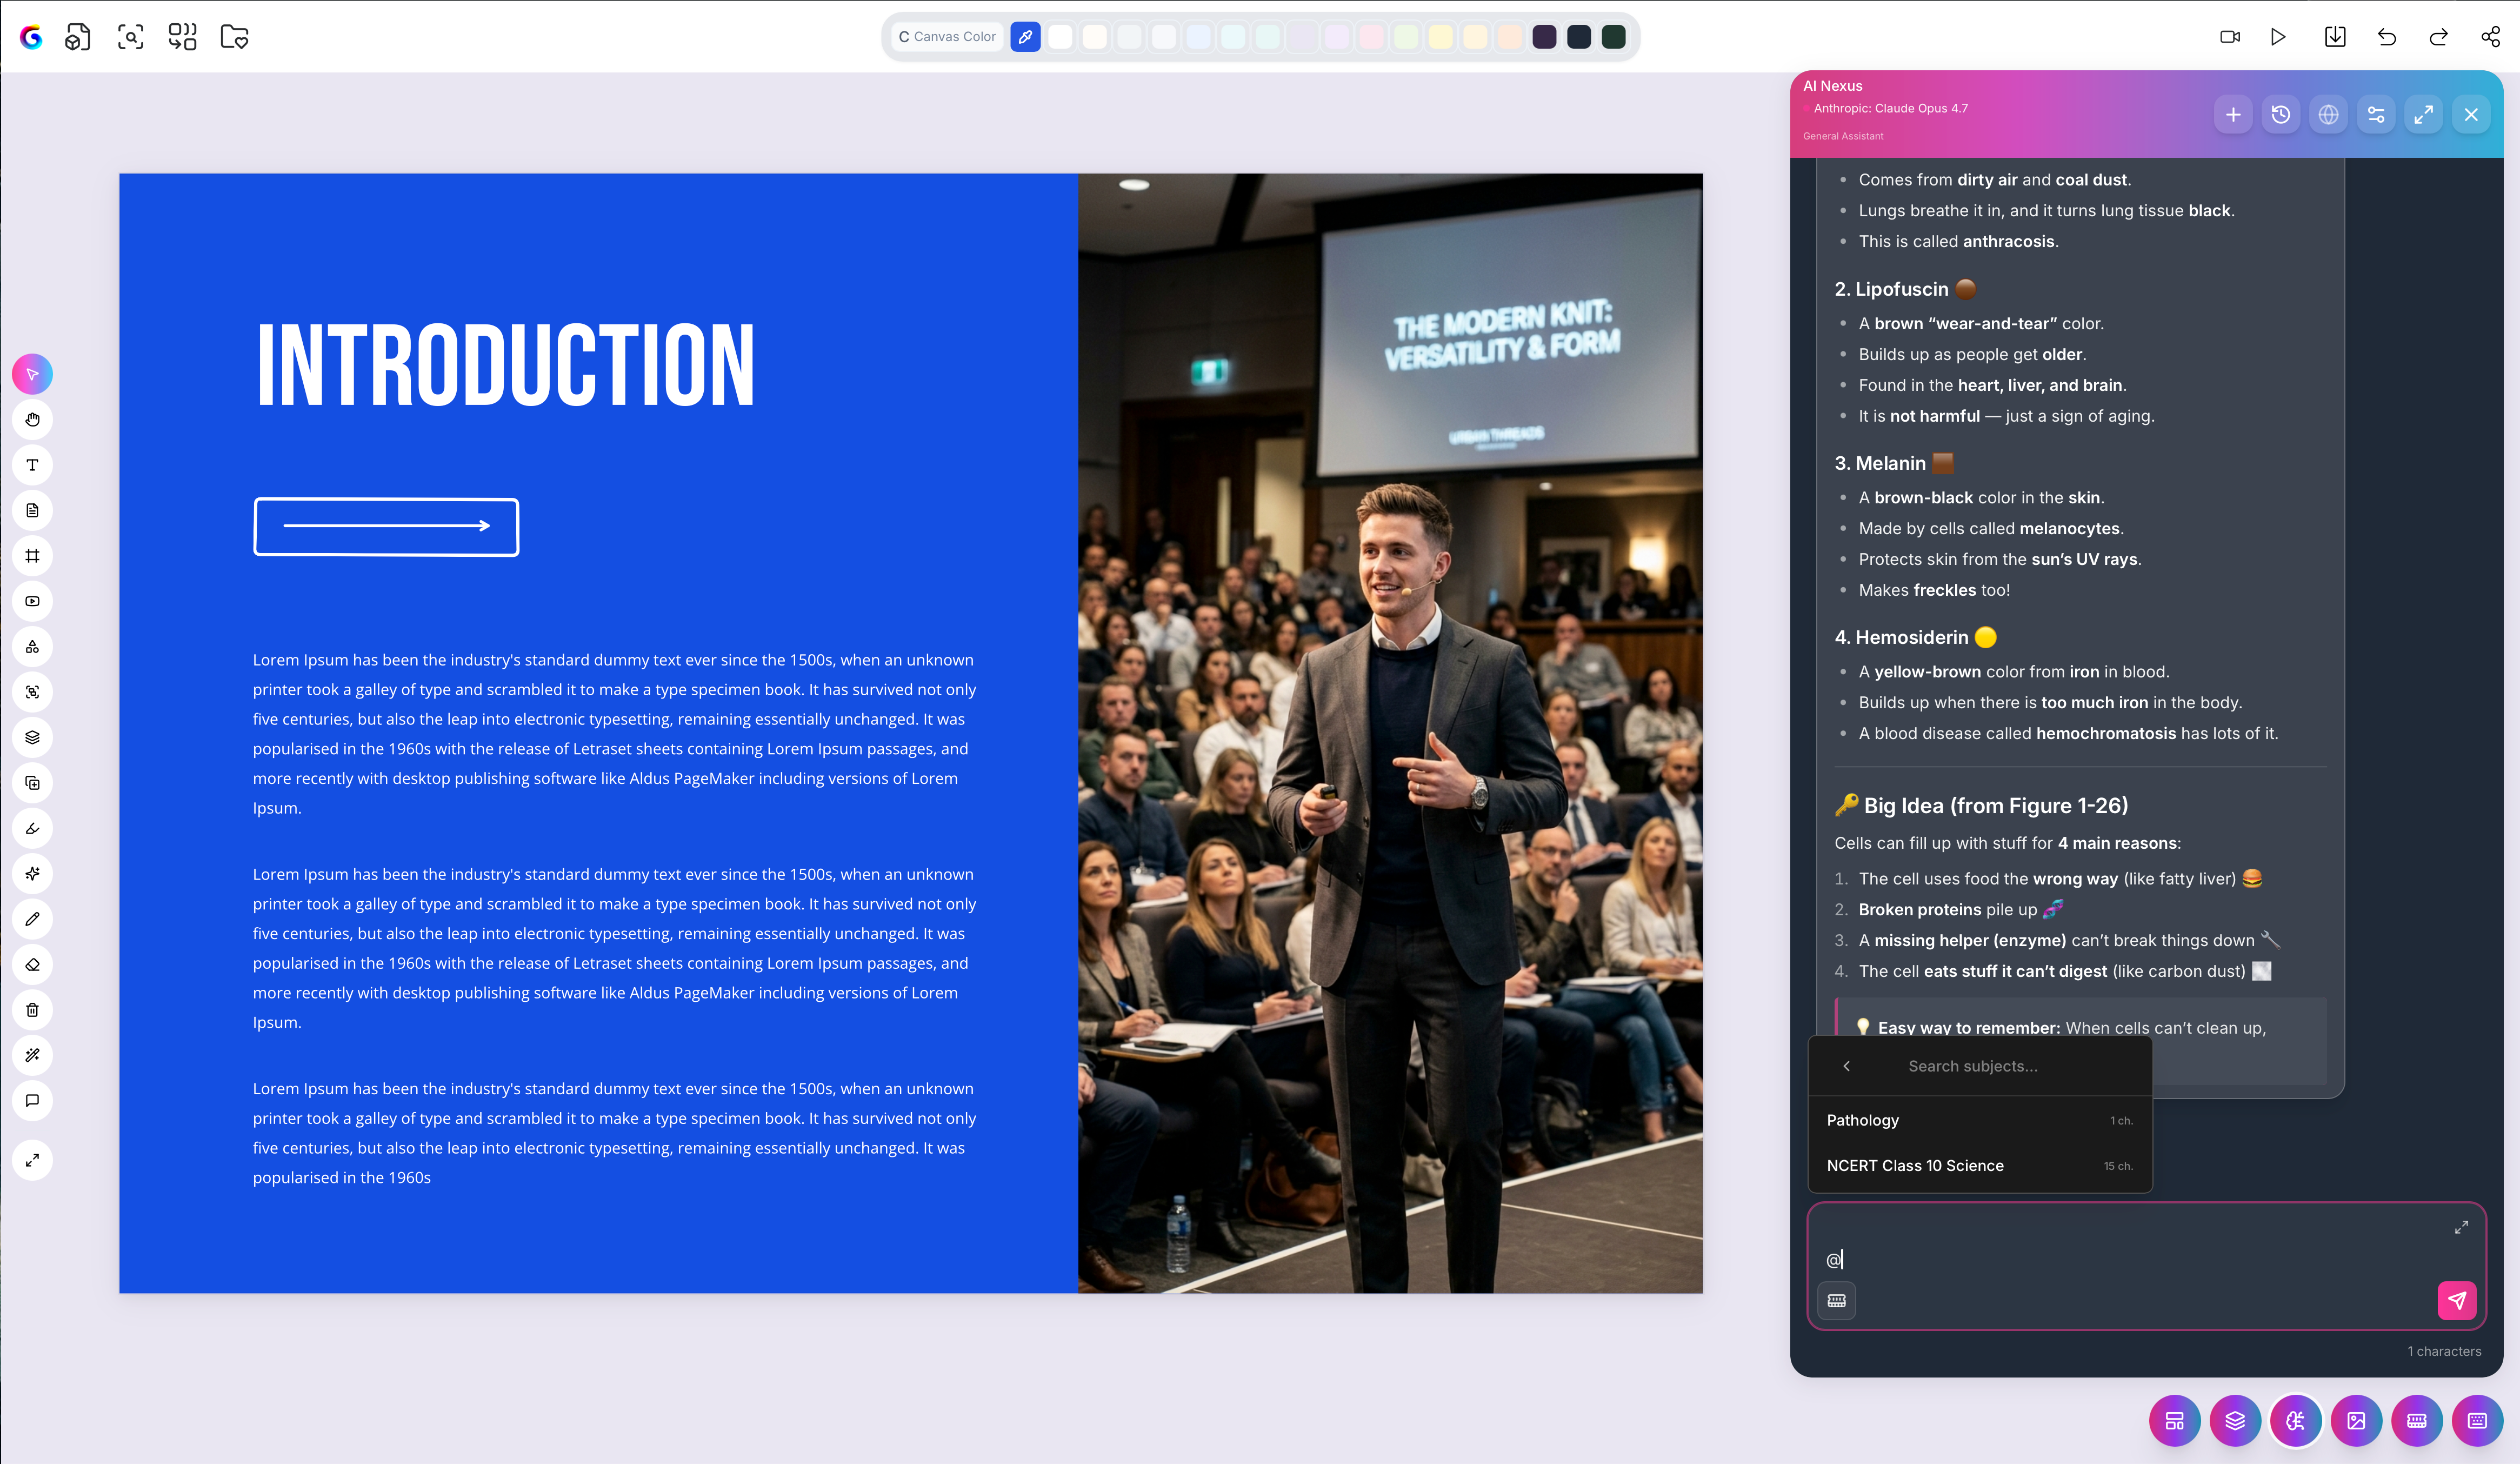Open AI Nexus settings sliders
2520x1464 pixels.
(2376, 115)
